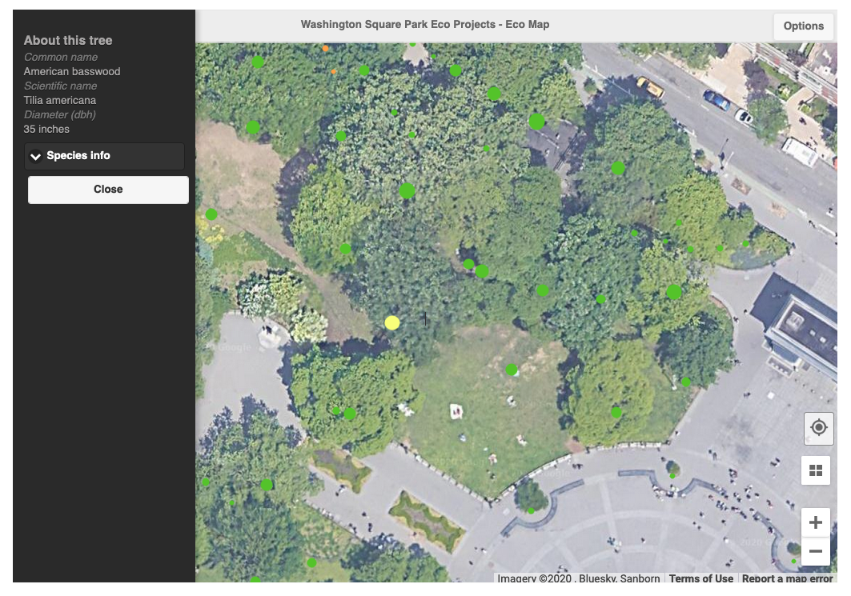
Task: Click the Common name label
Action: 60,57
